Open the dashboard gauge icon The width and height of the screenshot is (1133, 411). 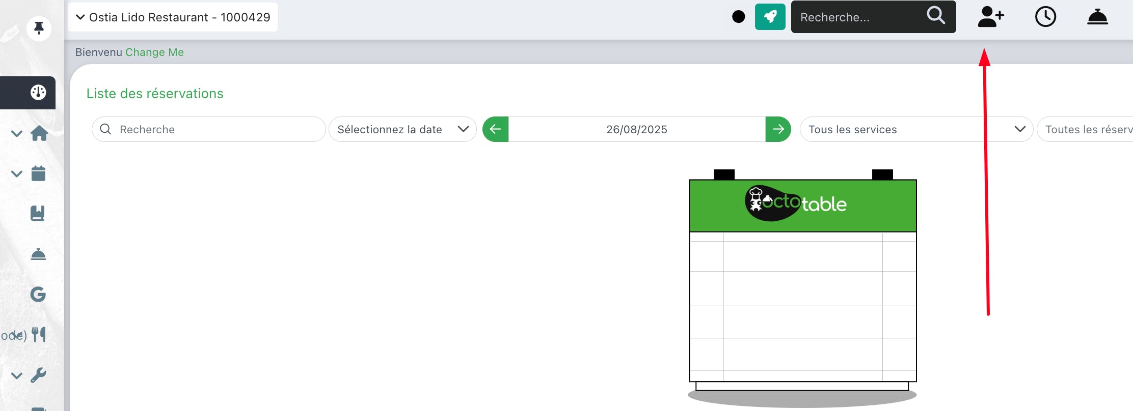point(38,92)
